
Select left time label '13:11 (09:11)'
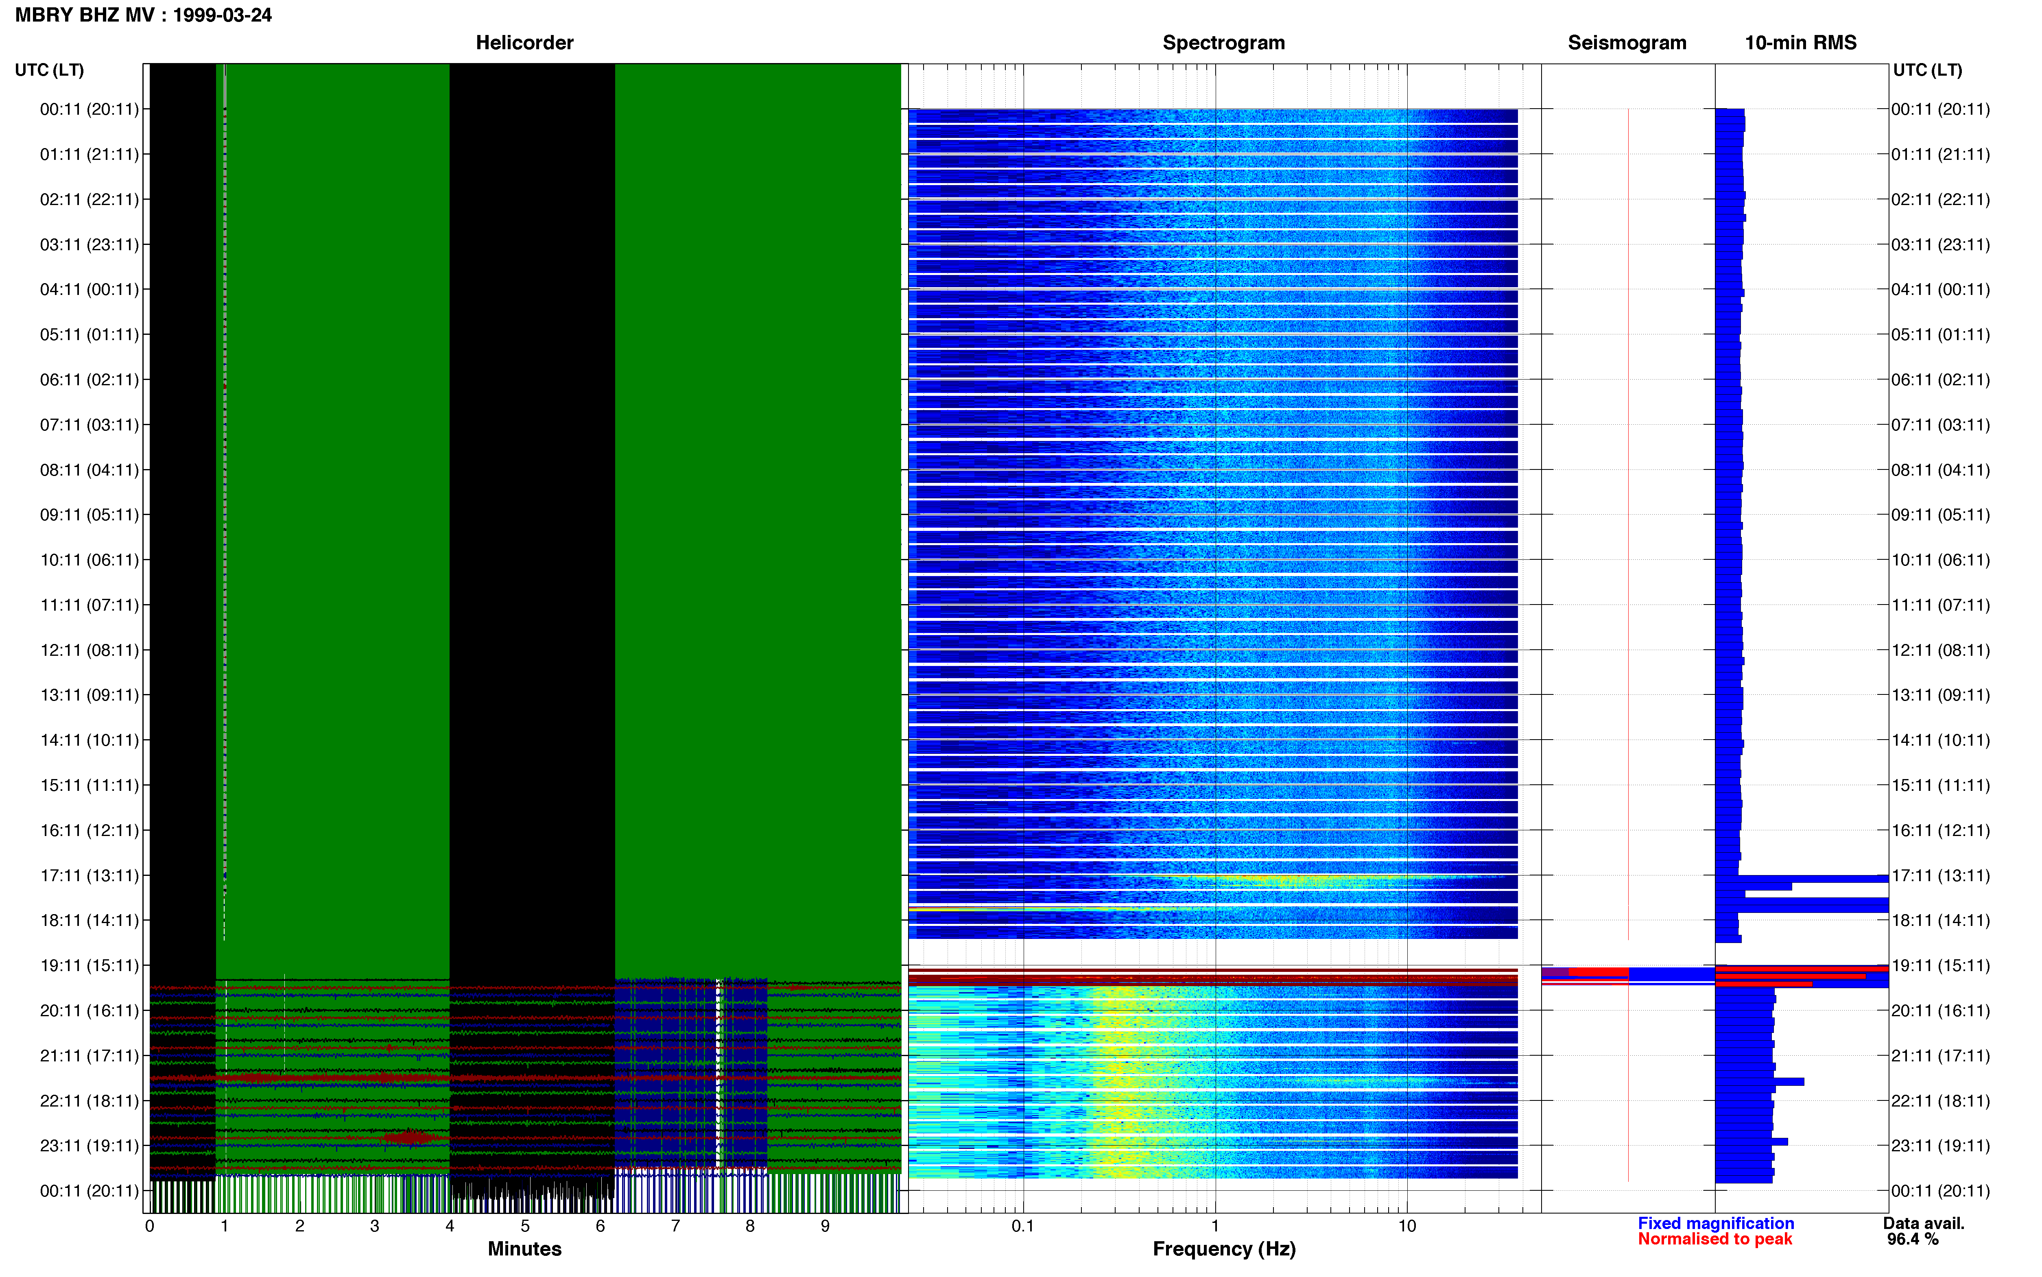click(90, 695)
